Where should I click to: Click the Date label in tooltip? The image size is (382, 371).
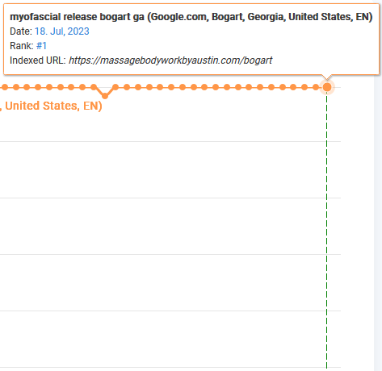(x=21, y=31)
